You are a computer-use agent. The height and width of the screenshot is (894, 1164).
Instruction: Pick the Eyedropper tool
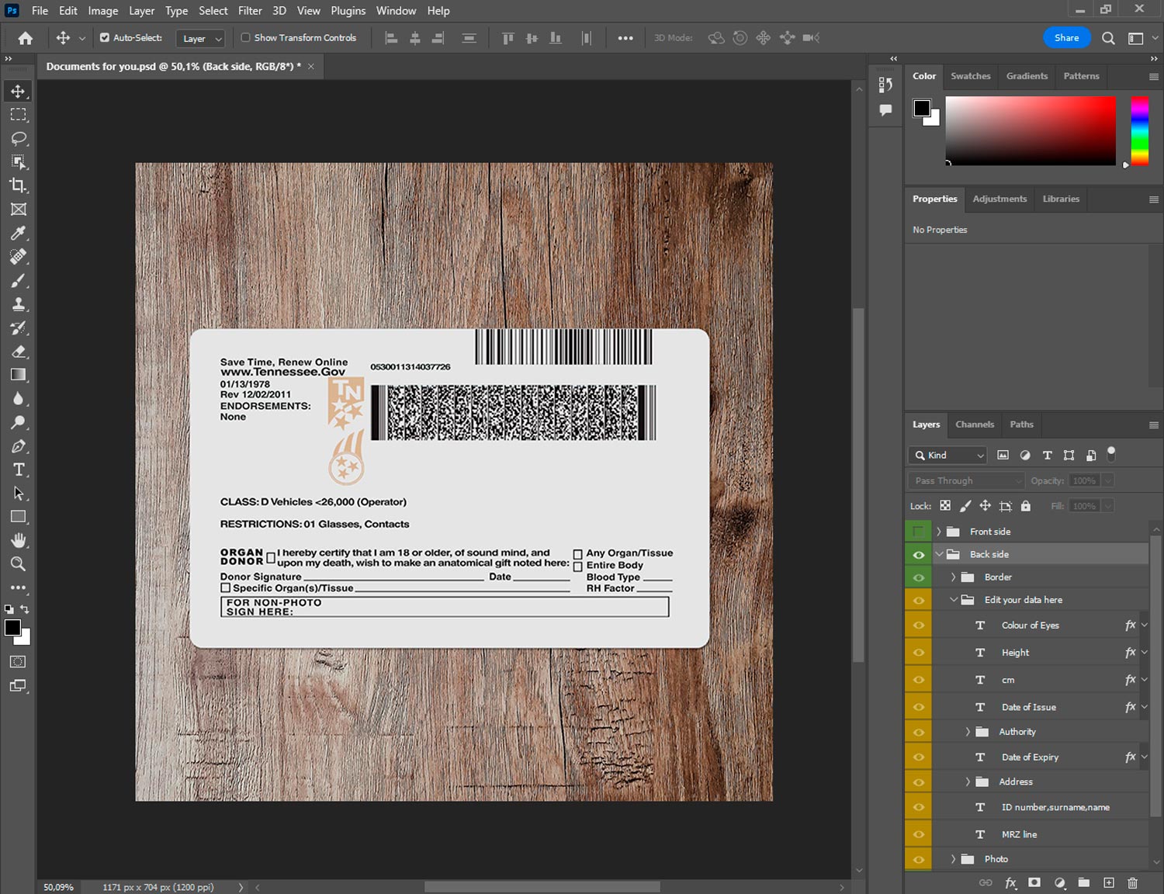click(19, 233)
